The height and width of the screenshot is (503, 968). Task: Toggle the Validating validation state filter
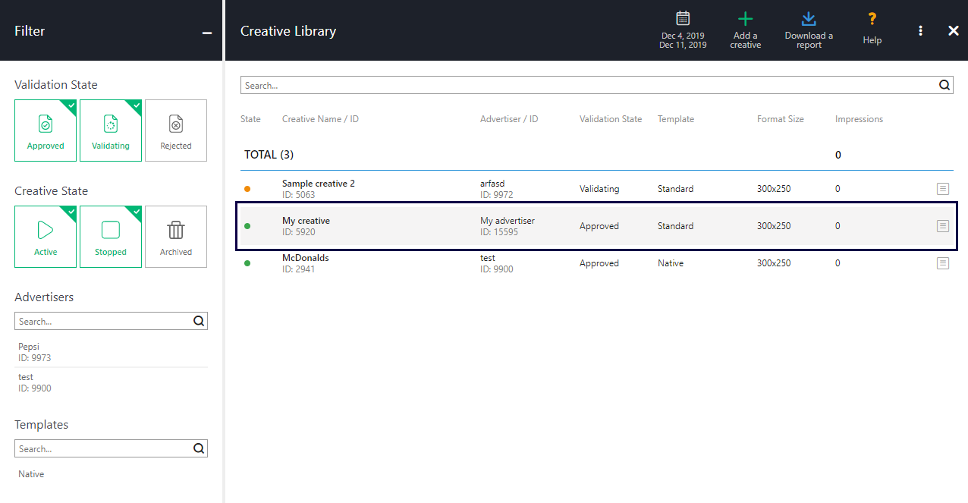point(111,130)
